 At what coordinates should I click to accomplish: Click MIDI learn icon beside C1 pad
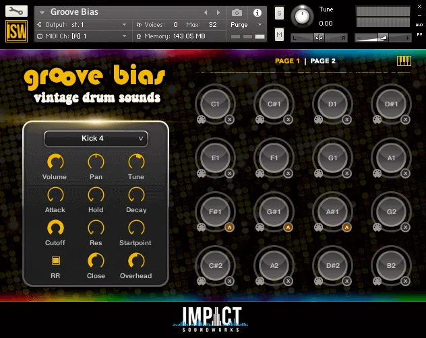[201, 120]
